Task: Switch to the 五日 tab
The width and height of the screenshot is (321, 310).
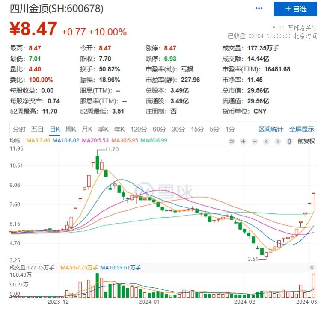Action: coord(37,129)
